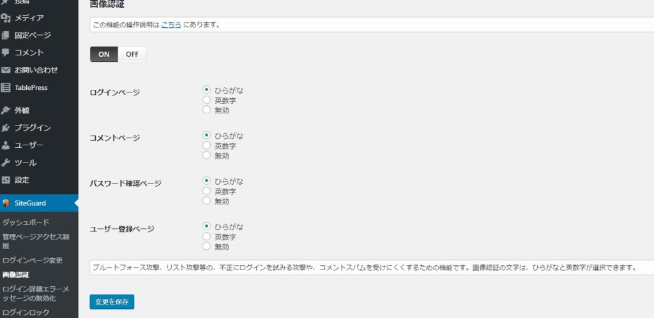The height and width of the screenshot is (318, 654).
Task: Click the 画像認証 page heading
Action: click(x=107, y=4)
